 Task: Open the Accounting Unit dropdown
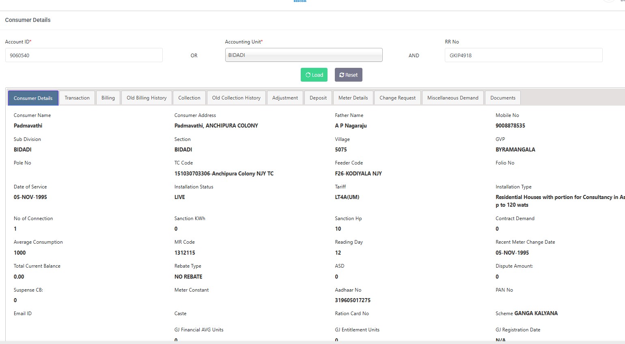[304, 55]
